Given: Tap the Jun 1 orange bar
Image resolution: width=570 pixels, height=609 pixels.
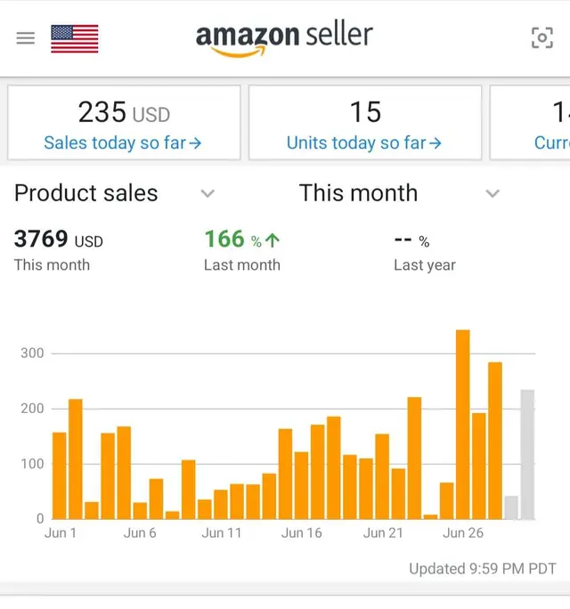Looking at the screenshot, I should click(60, 475).
